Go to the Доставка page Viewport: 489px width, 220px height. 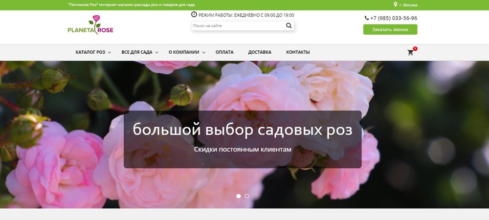point(260,52)
